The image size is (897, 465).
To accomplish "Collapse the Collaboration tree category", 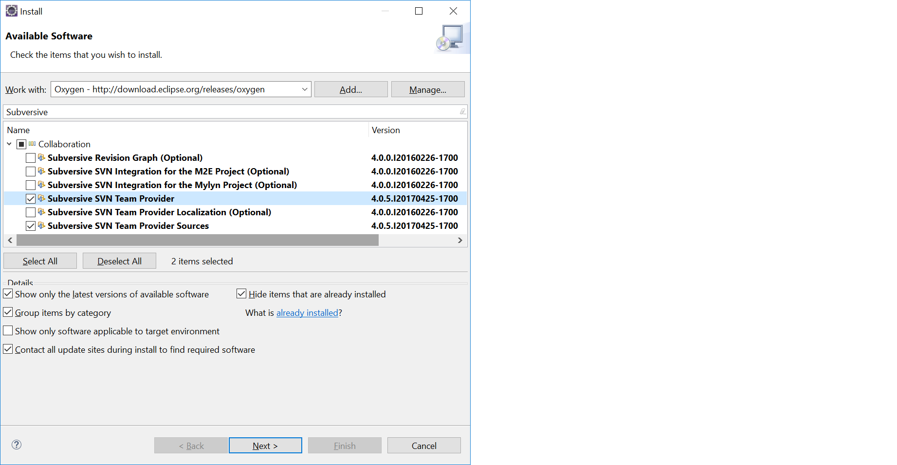I will pyautogui.click(x=9, y=144).
